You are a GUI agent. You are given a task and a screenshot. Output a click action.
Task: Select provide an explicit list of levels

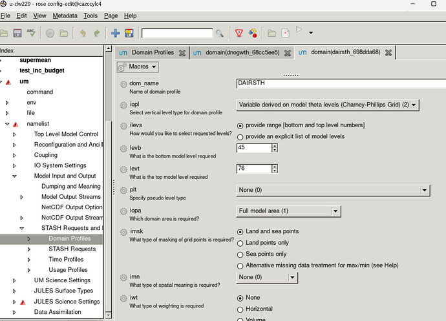point(240,137)
